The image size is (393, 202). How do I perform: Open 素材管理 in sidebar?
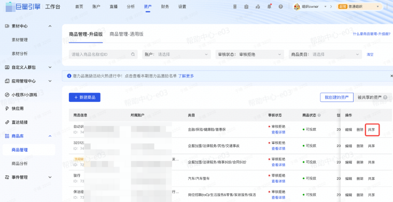[20, 39]
